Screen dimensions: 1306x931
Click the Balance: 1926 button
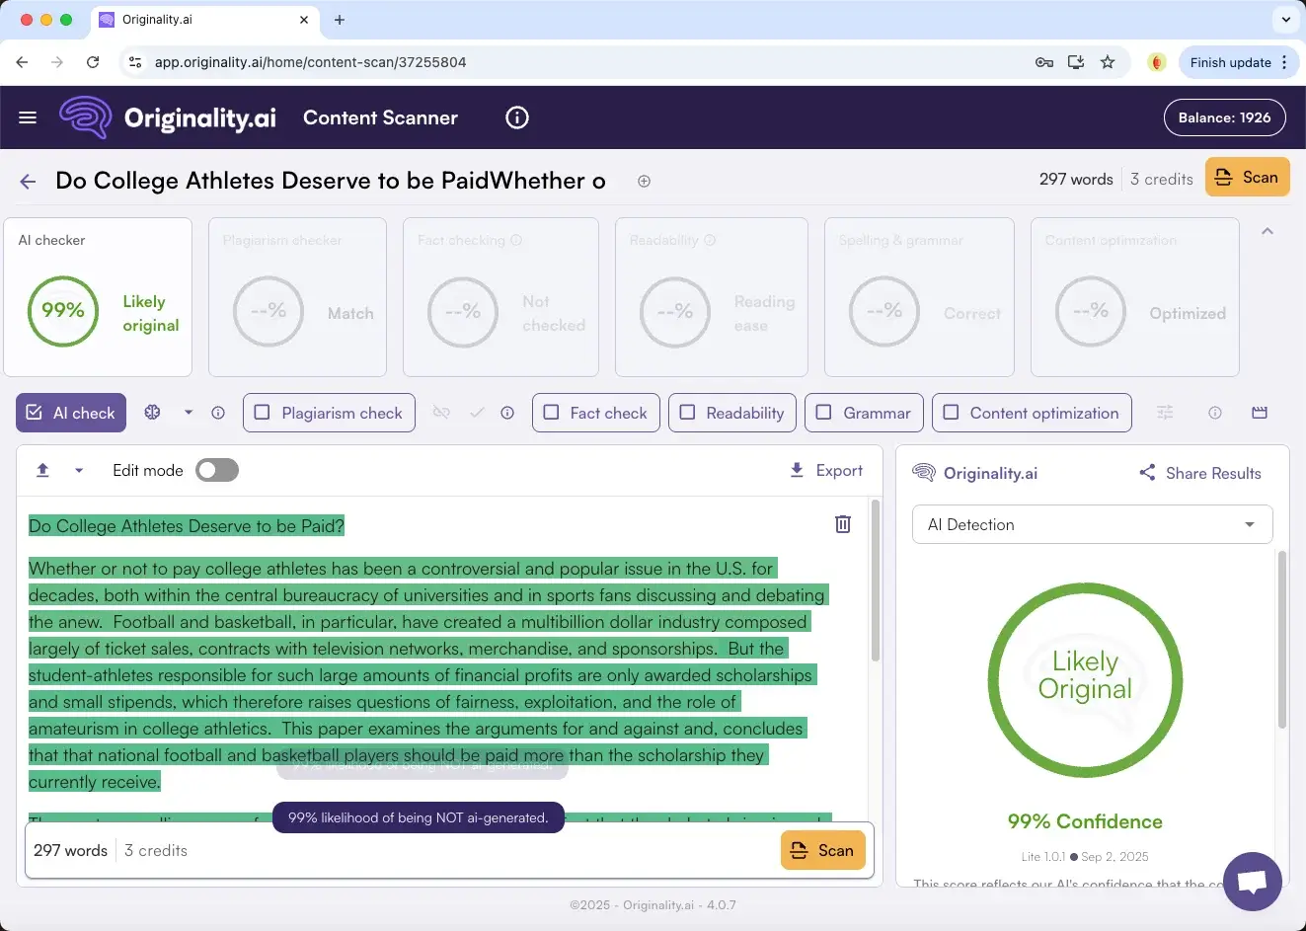pos(1225,117)
